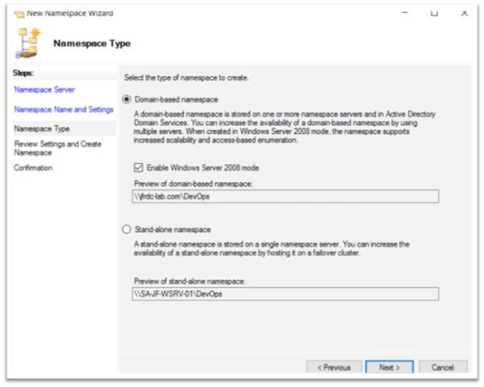The image size is (484, 387).
Task: Click the stand-alone namespace preview field
Action: (x=285, y=294)
